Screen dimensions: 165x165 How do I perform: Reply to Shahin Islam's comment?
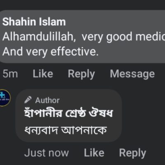tap(81, 74)
